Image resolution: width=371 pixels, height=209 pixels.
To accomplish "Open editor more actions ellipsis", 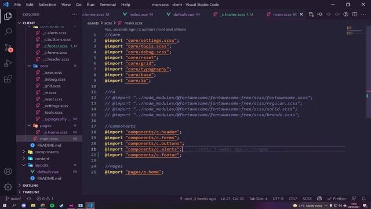I will click(x=363, y=15).
